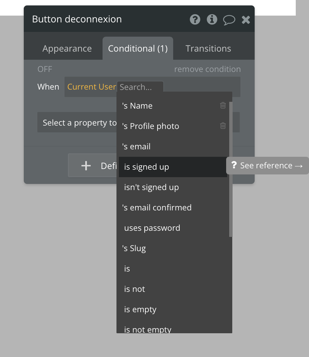Click the Search field in dropdown

pyautogui.click(x=140, y=87)
